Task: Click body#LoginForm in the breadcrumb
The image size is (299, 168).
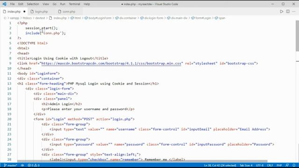Action: coord(100,18)
